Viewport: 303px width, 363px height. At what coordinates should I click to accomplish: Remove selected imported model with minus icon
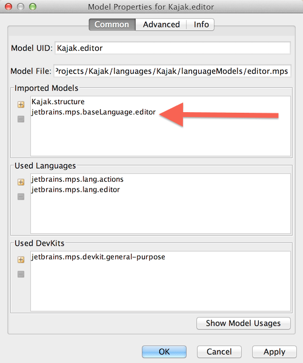(21, 119)
